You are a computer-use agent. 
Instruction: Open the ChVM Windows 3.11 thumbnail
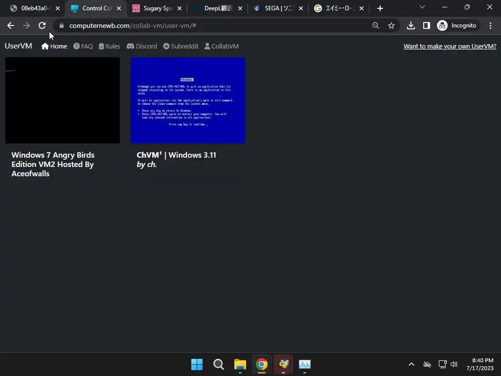coord(188,100)
